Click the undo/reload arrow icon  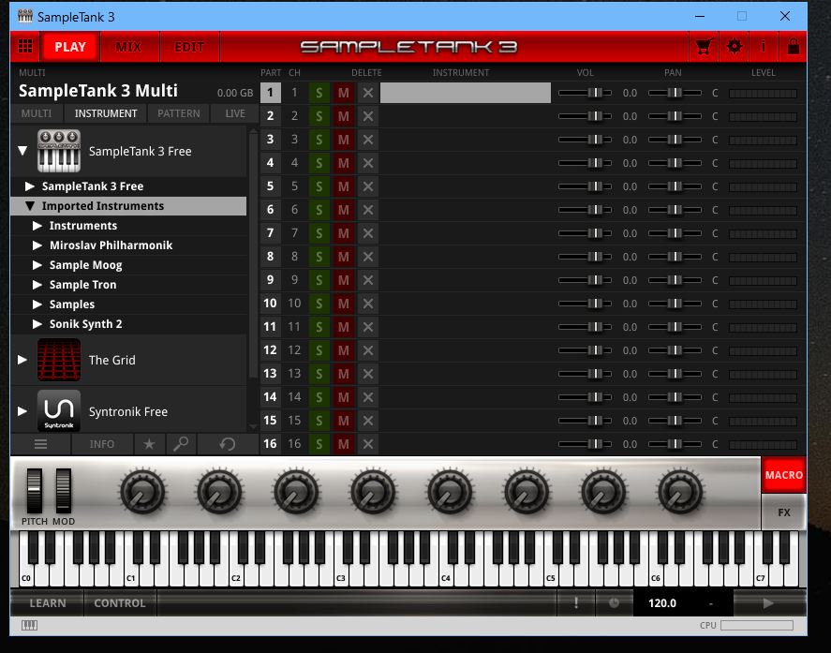(x=228, y=444)
